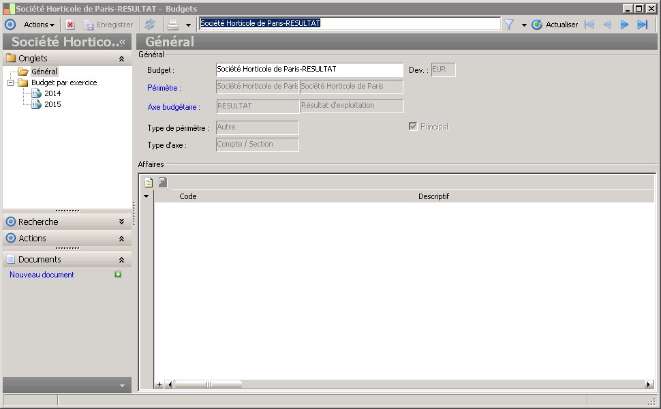
Task: Select Budget par exercice folder
Action: pos(64,82)
